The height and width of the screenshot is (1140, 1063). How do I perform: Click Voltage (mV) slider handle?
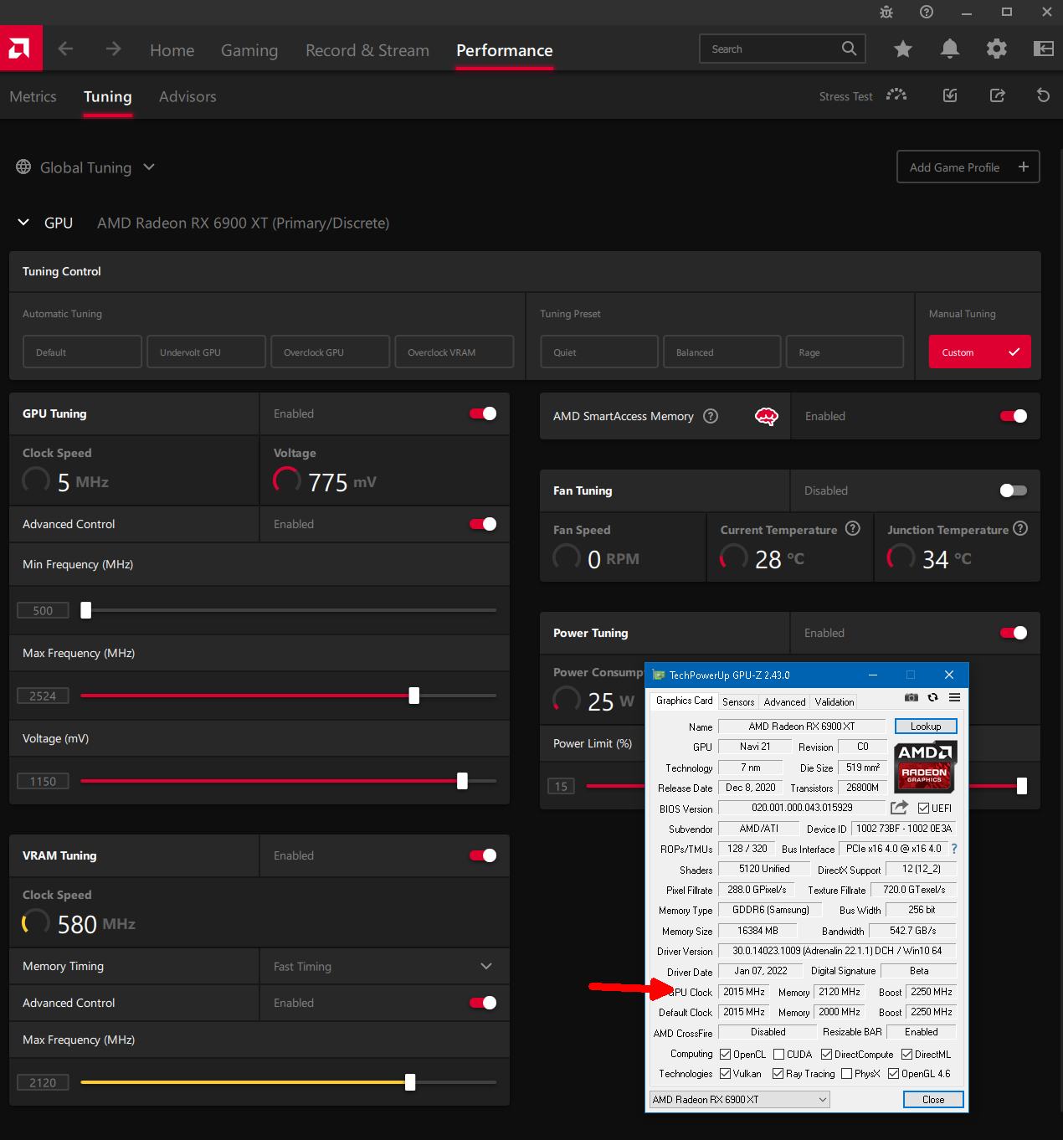462,781
